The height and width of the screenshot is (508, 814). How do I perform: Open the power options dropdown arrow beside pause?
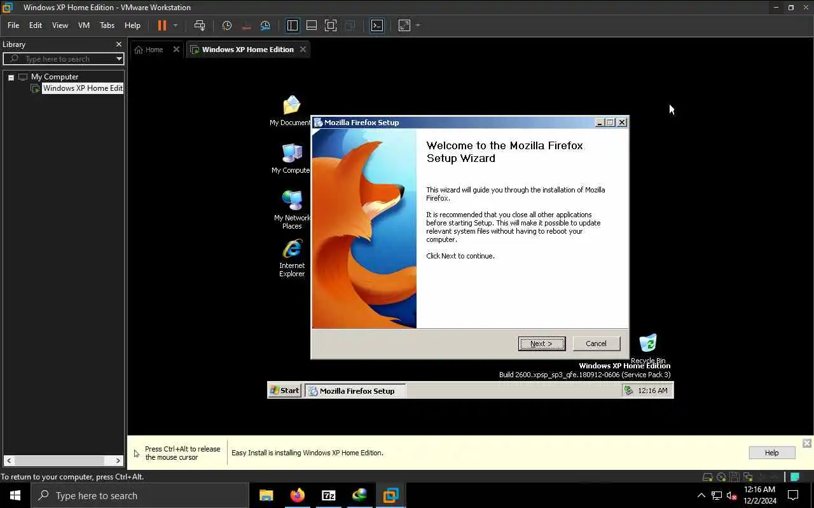pos(176,25)
